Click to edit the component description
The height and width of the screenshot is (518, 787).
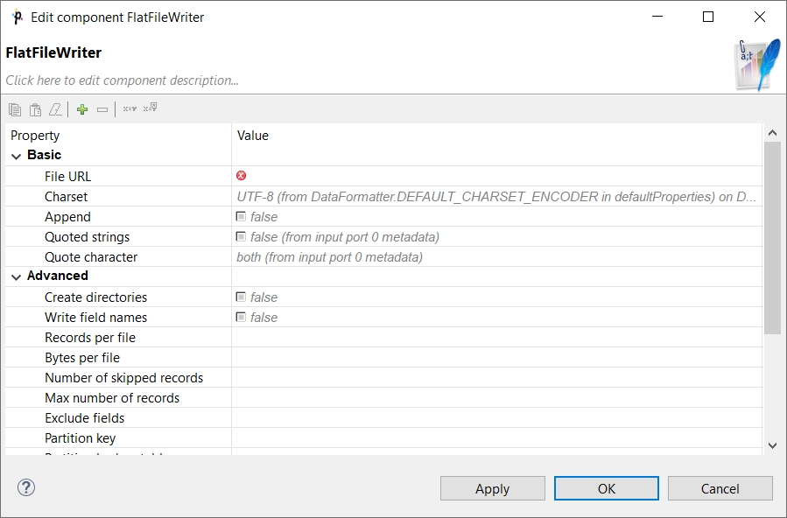[122, 80]
